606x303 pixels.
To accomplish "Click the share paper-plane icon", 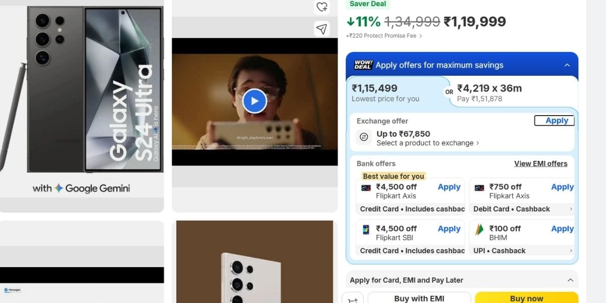I will pyautogui.click(x=322, y=28).
